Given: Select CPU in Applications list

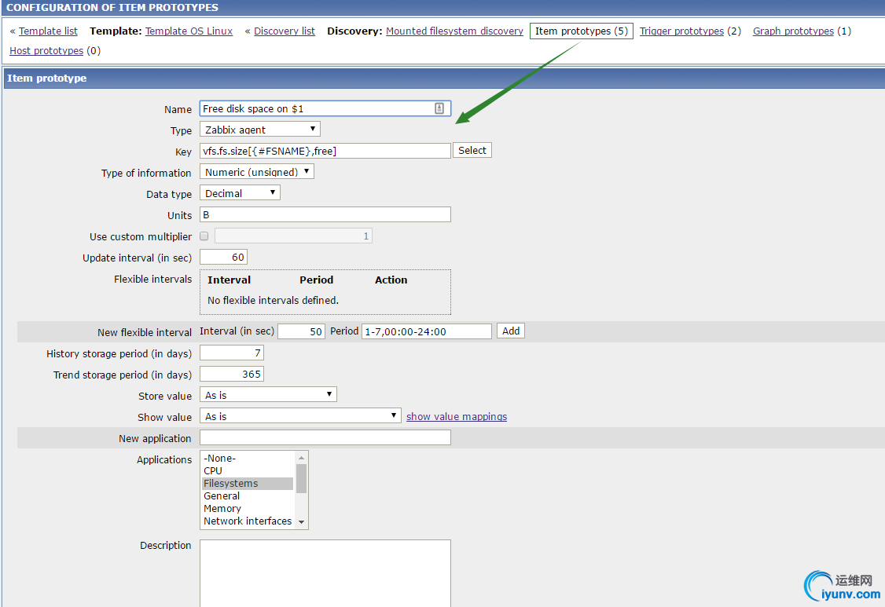Looking at the screenshot, I should (x=248, y=470).
